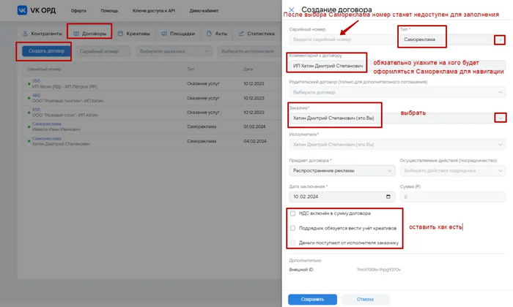Toggle Подрядчик обязуется вести учёт креативов

click(x=293, y=228)
